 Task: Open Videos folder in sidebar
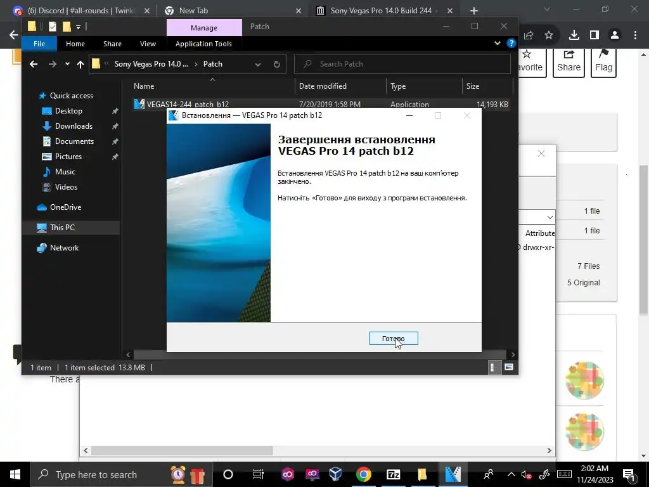(x=66, y=187)
